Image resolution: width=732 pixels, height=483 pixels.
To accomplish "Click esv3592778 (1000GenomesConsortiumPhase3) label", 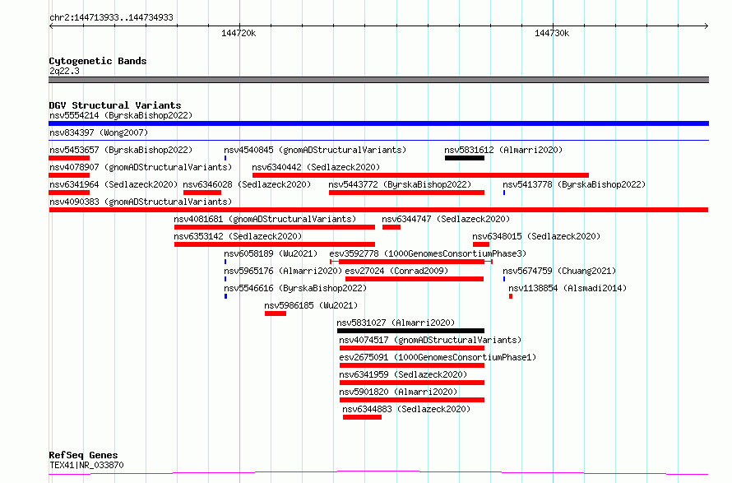I will 428,253.
